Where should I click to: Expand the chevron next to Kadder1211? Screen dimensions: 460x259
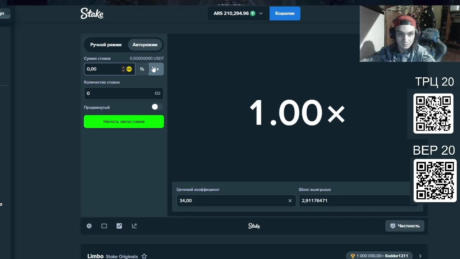pyautogui.click(x=420, y=256)
